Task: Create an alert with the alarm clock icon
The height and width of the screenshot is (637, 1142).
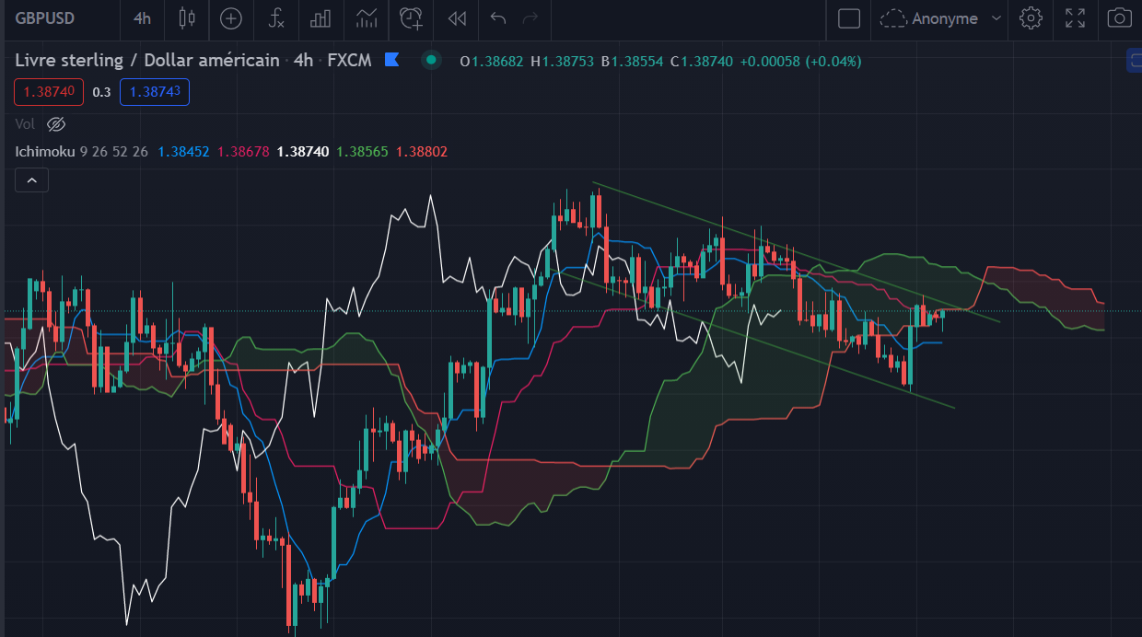Action: (x=412, y=18)
